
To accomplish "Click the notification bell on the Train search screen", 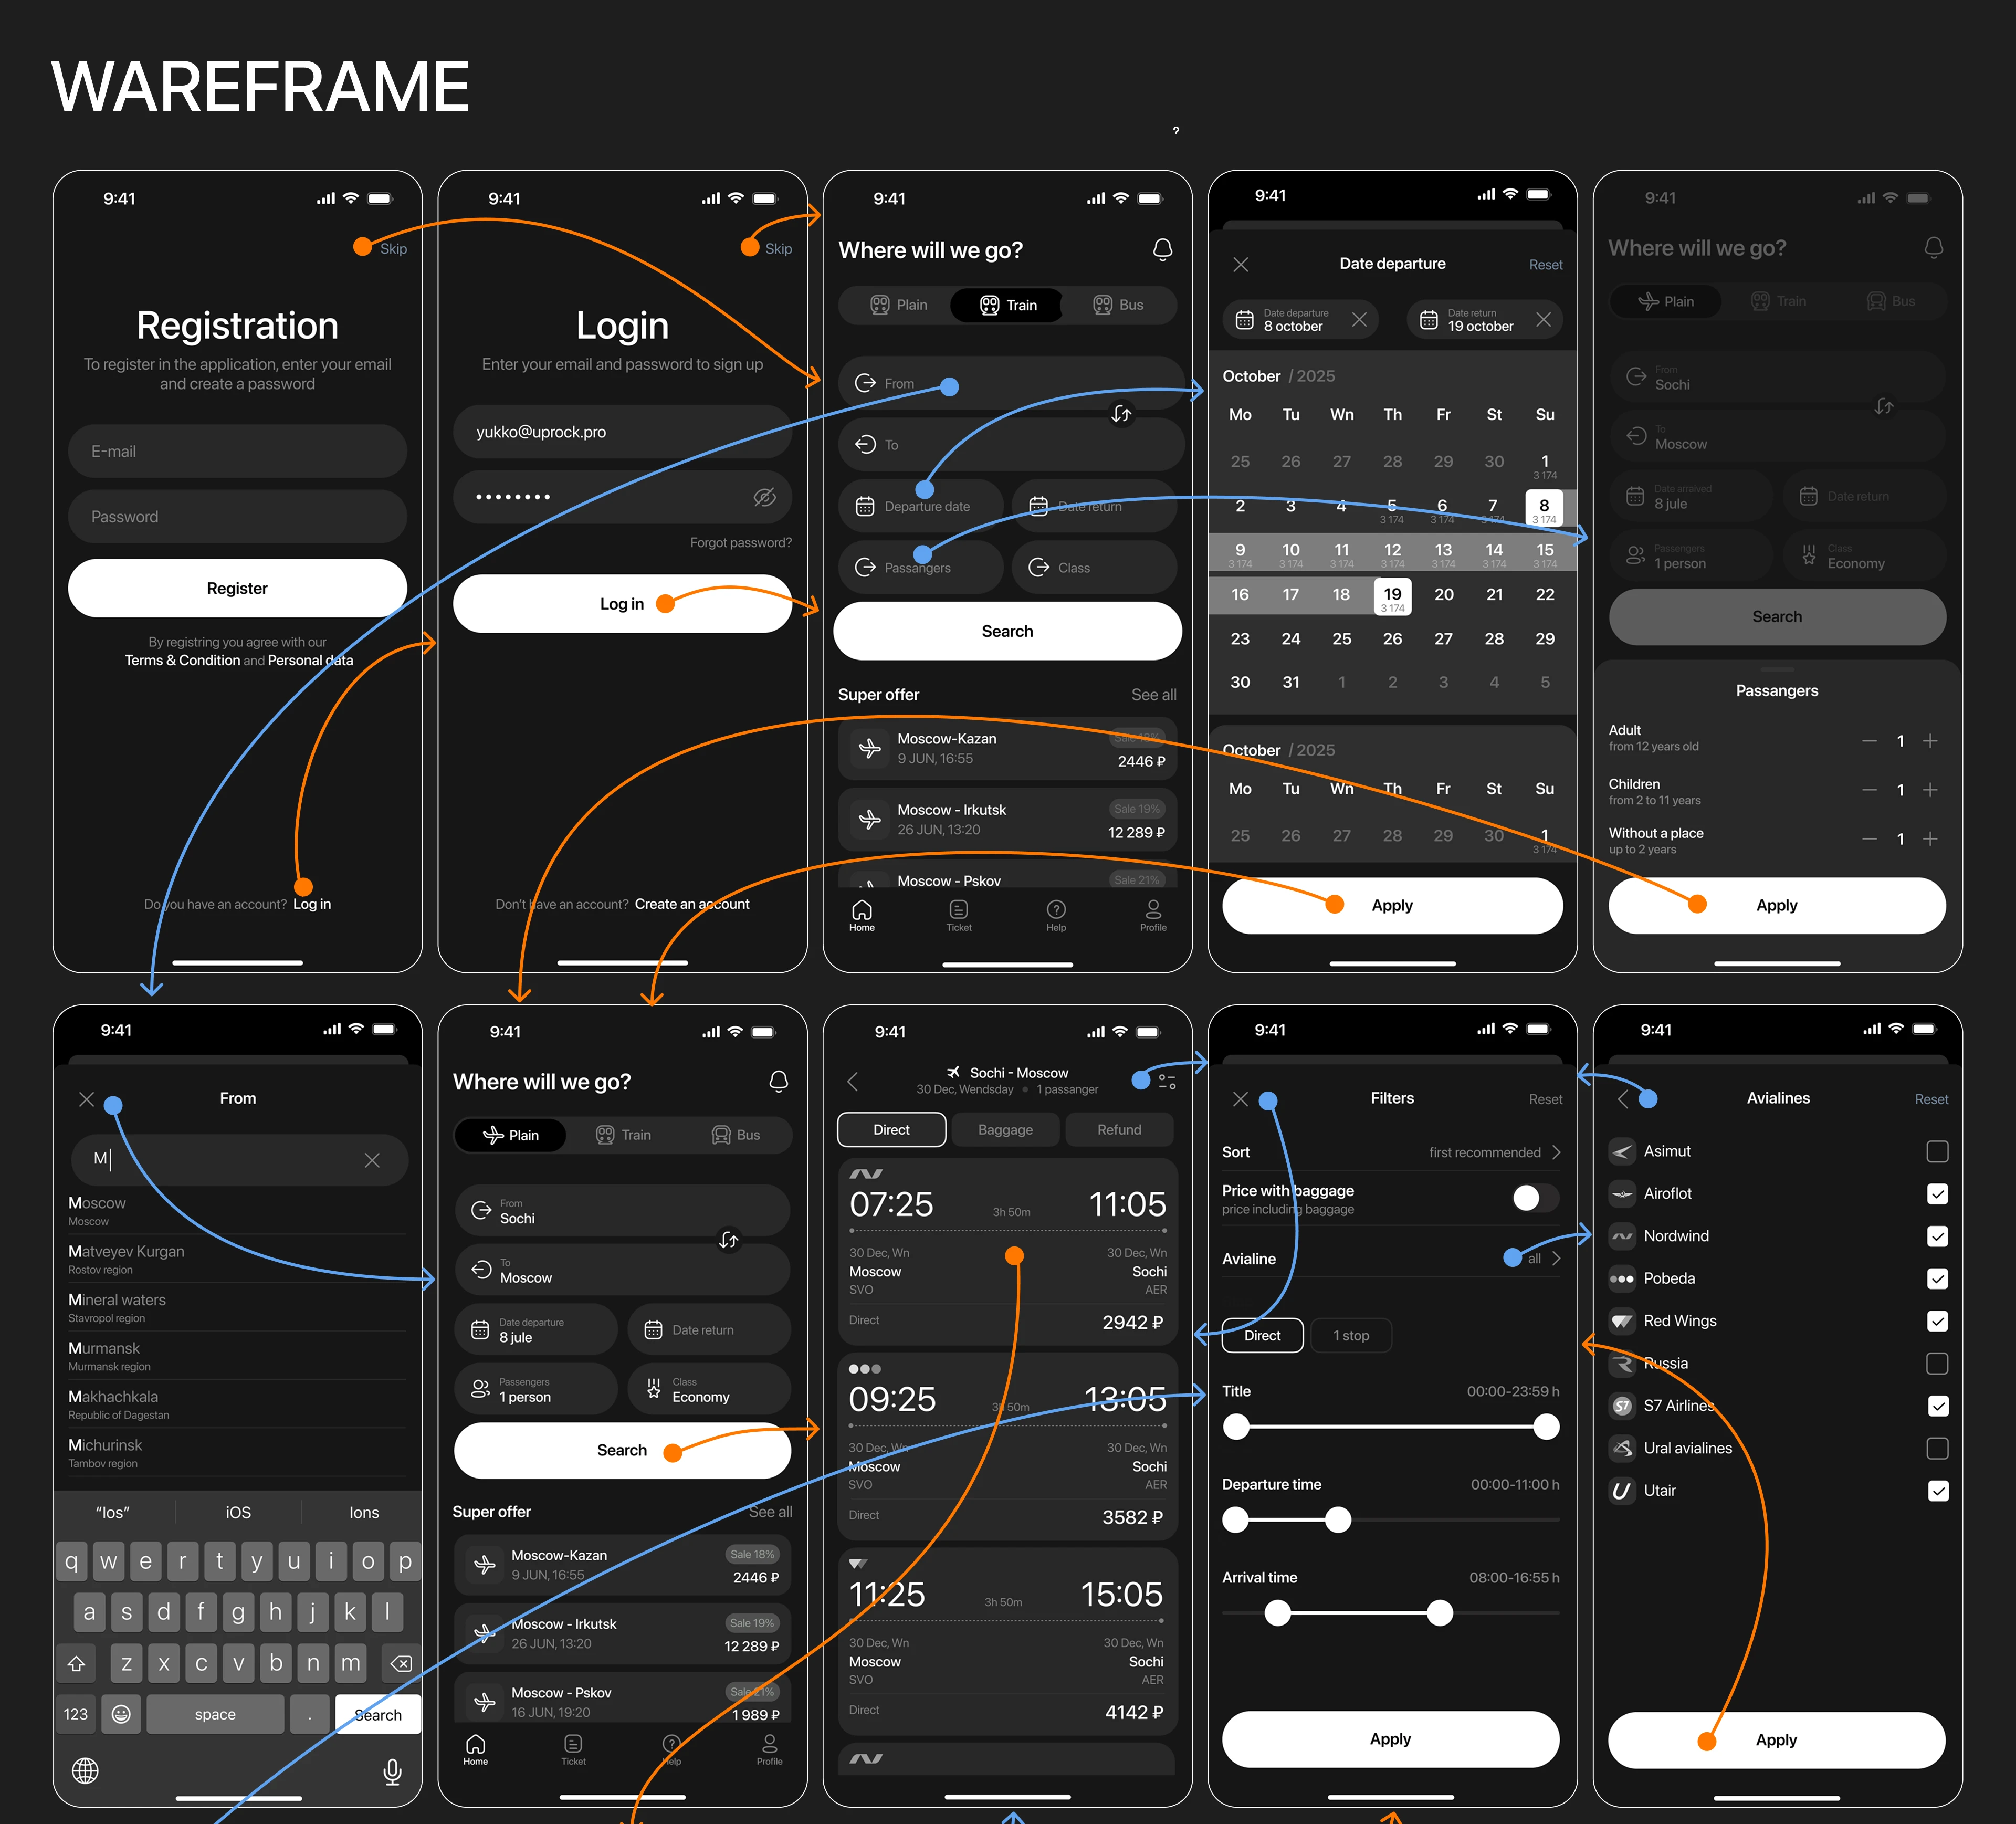I will (1162, 249).
